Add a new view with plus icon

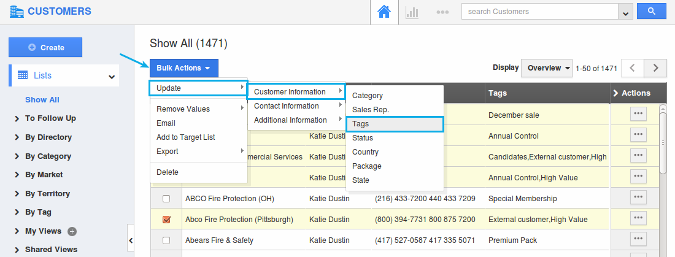click(x=72, y=231)
